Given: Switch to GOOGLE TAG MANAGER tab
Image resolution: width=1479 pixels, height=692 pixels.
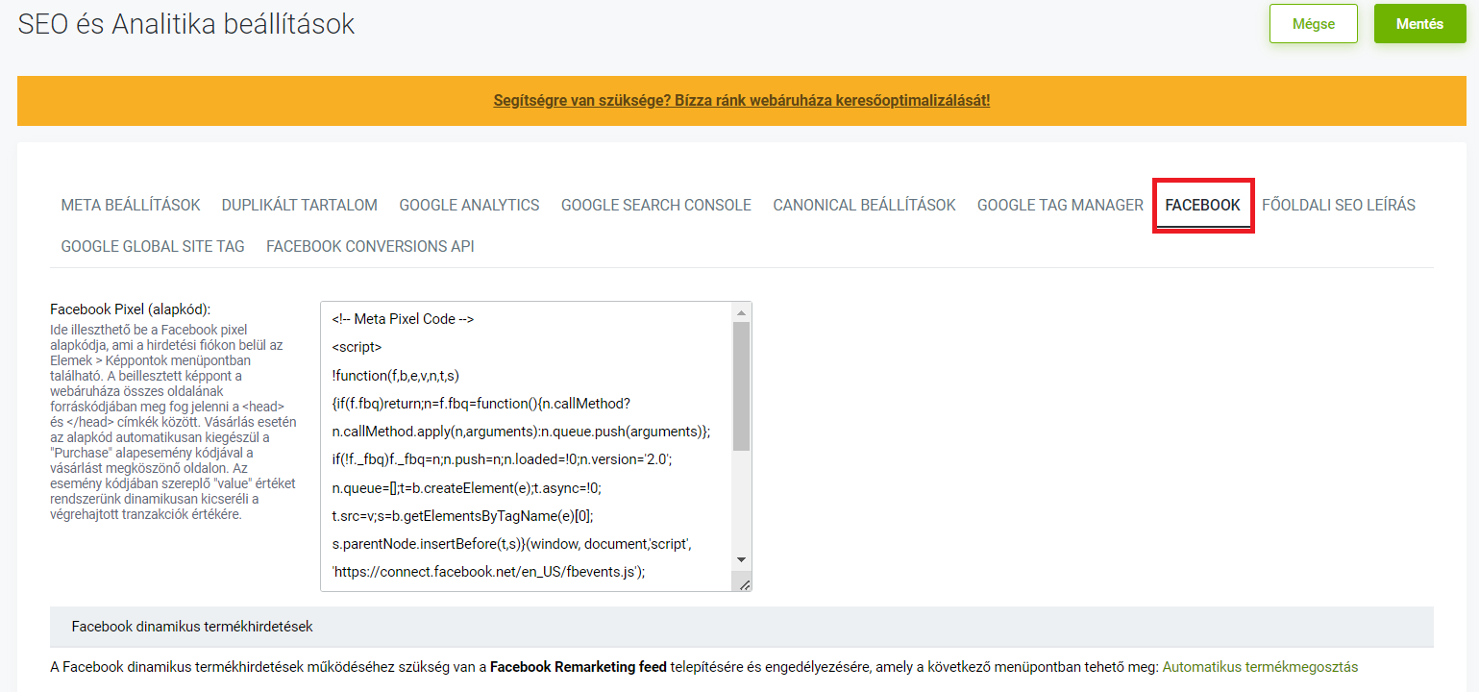Looking at the screenshot, I should [1061, 205].
